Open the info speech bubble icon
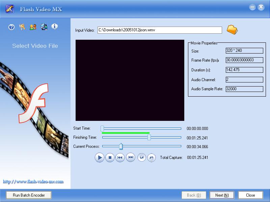 [x=54, y=27]
